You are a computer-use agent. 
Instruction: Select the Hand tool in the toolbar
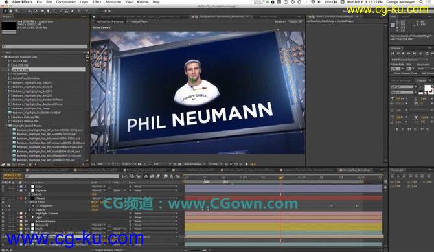tap(11, 11)
